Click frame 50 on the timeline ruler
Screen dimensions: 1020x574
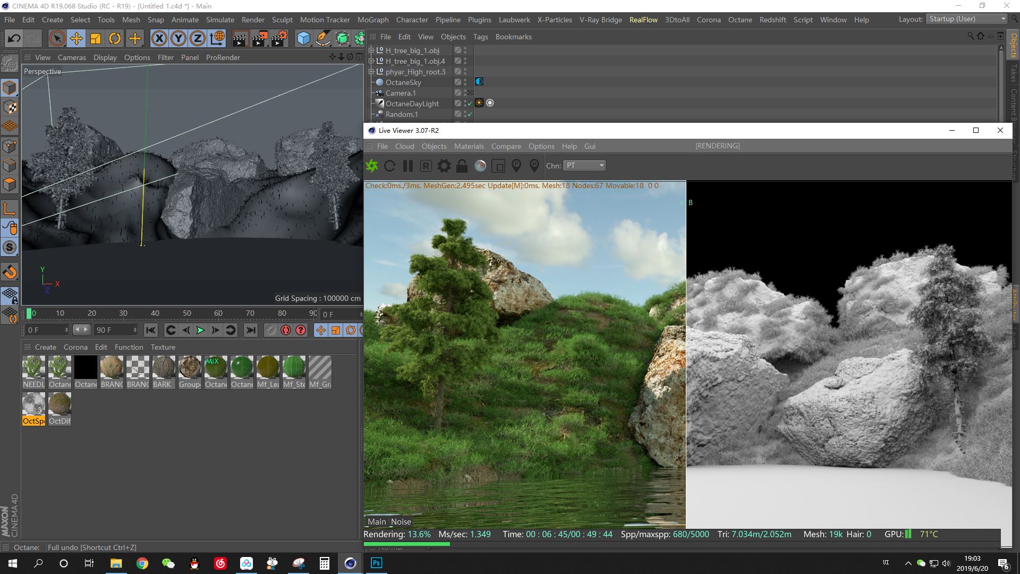point(187,314)
